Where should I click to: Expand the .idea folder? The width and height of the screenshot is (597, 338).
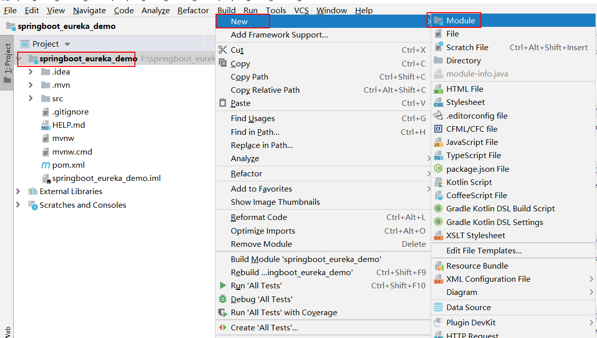coord(31,71)
